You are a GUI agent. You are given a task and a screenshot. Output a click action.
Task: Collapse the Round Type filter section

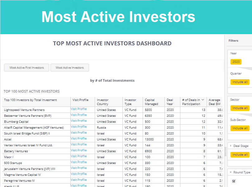click(230, 172)
